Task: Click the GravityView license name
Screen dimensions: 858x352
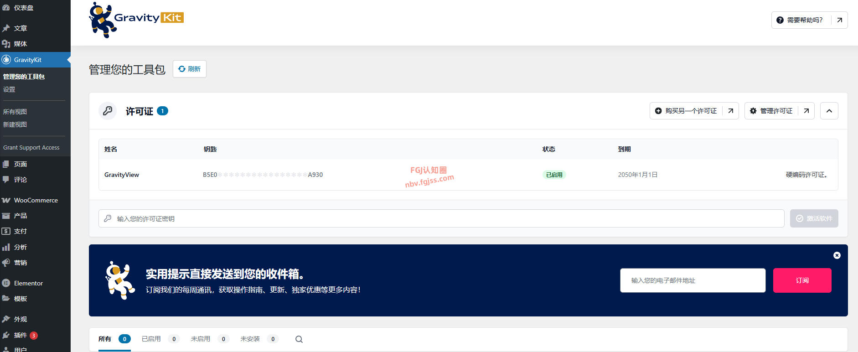Action: click(x=122, y=175)
